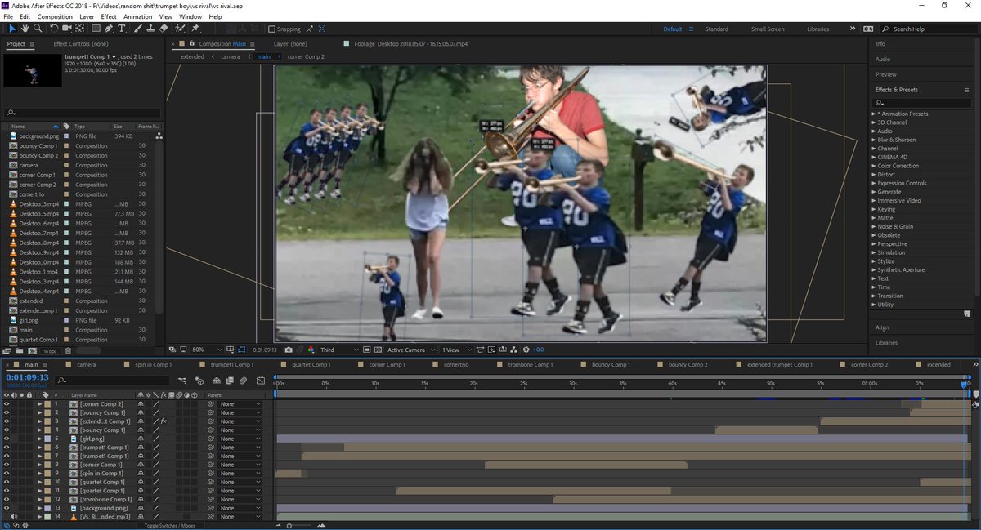Enable the Snapping checkbox
This screenshot has width=981, height=530.
coord(272,29)
